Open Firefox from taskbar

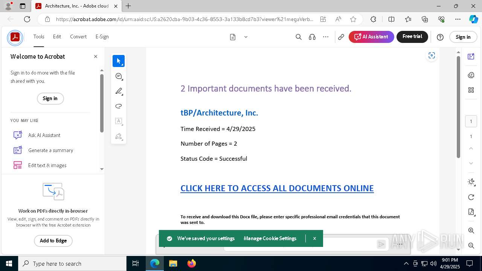(x=192, y=263)
